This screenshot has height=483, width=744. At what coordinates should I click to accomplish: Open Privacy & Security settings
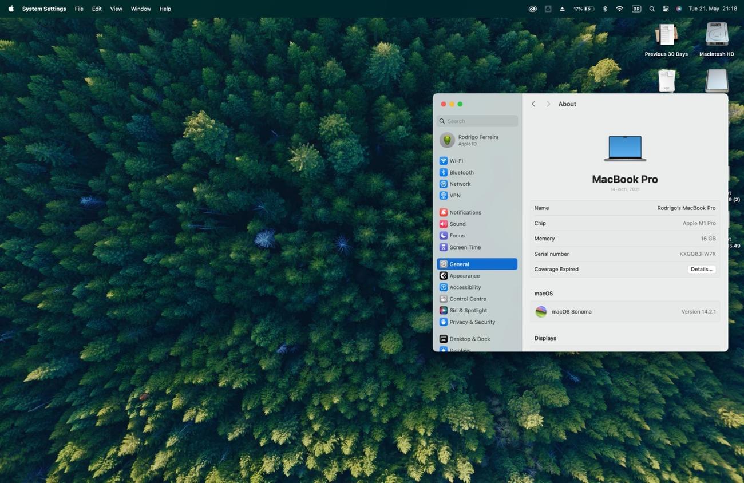pyautogui.click(x=477, y=322)
